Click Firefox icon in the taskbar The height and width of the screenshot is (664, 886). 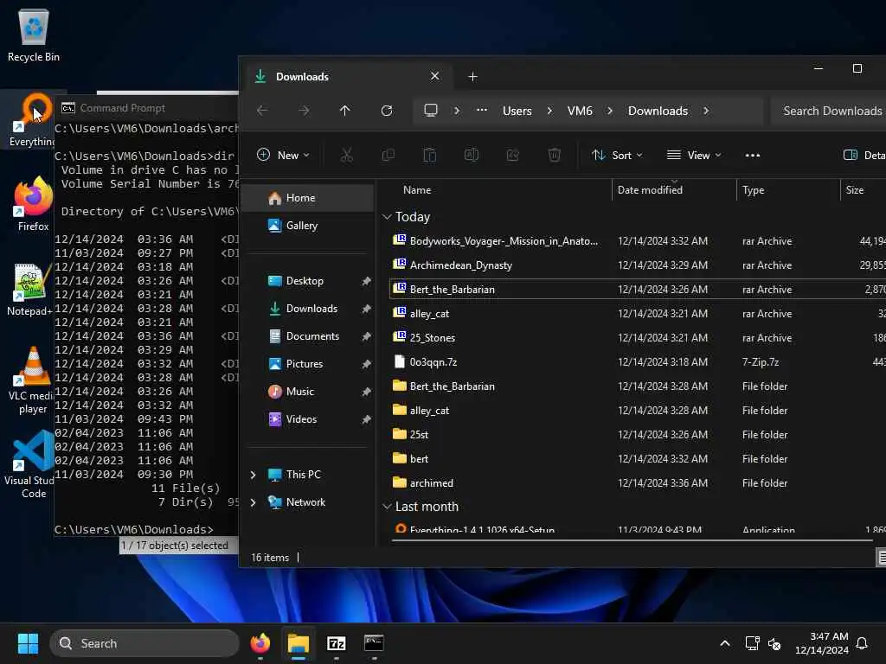[260, 643]
